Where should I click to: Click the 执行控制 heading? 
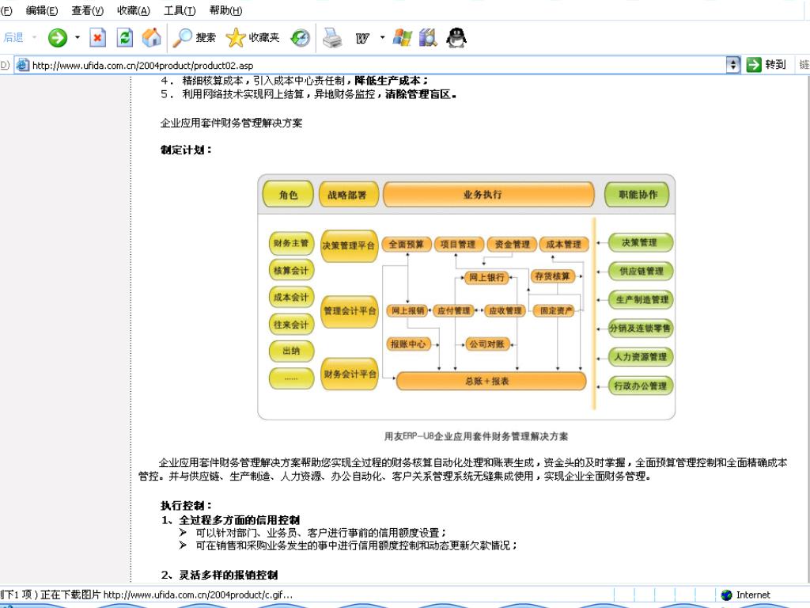tap(186, 506)
